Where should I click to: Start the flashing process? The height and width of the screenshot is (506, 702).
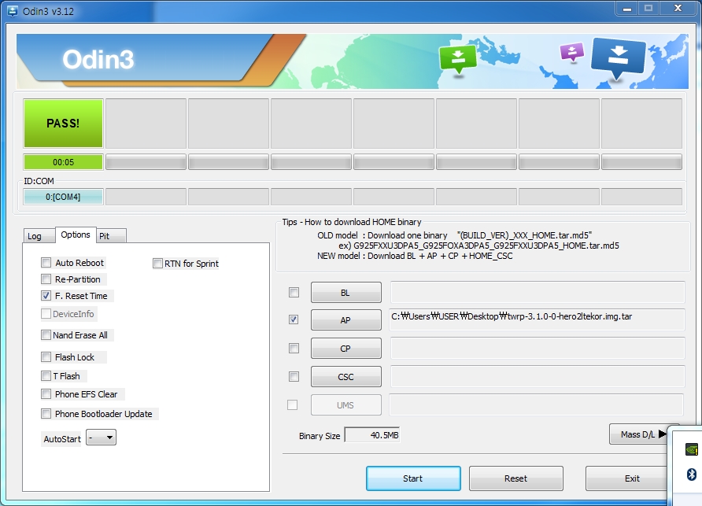coord(413,478)
